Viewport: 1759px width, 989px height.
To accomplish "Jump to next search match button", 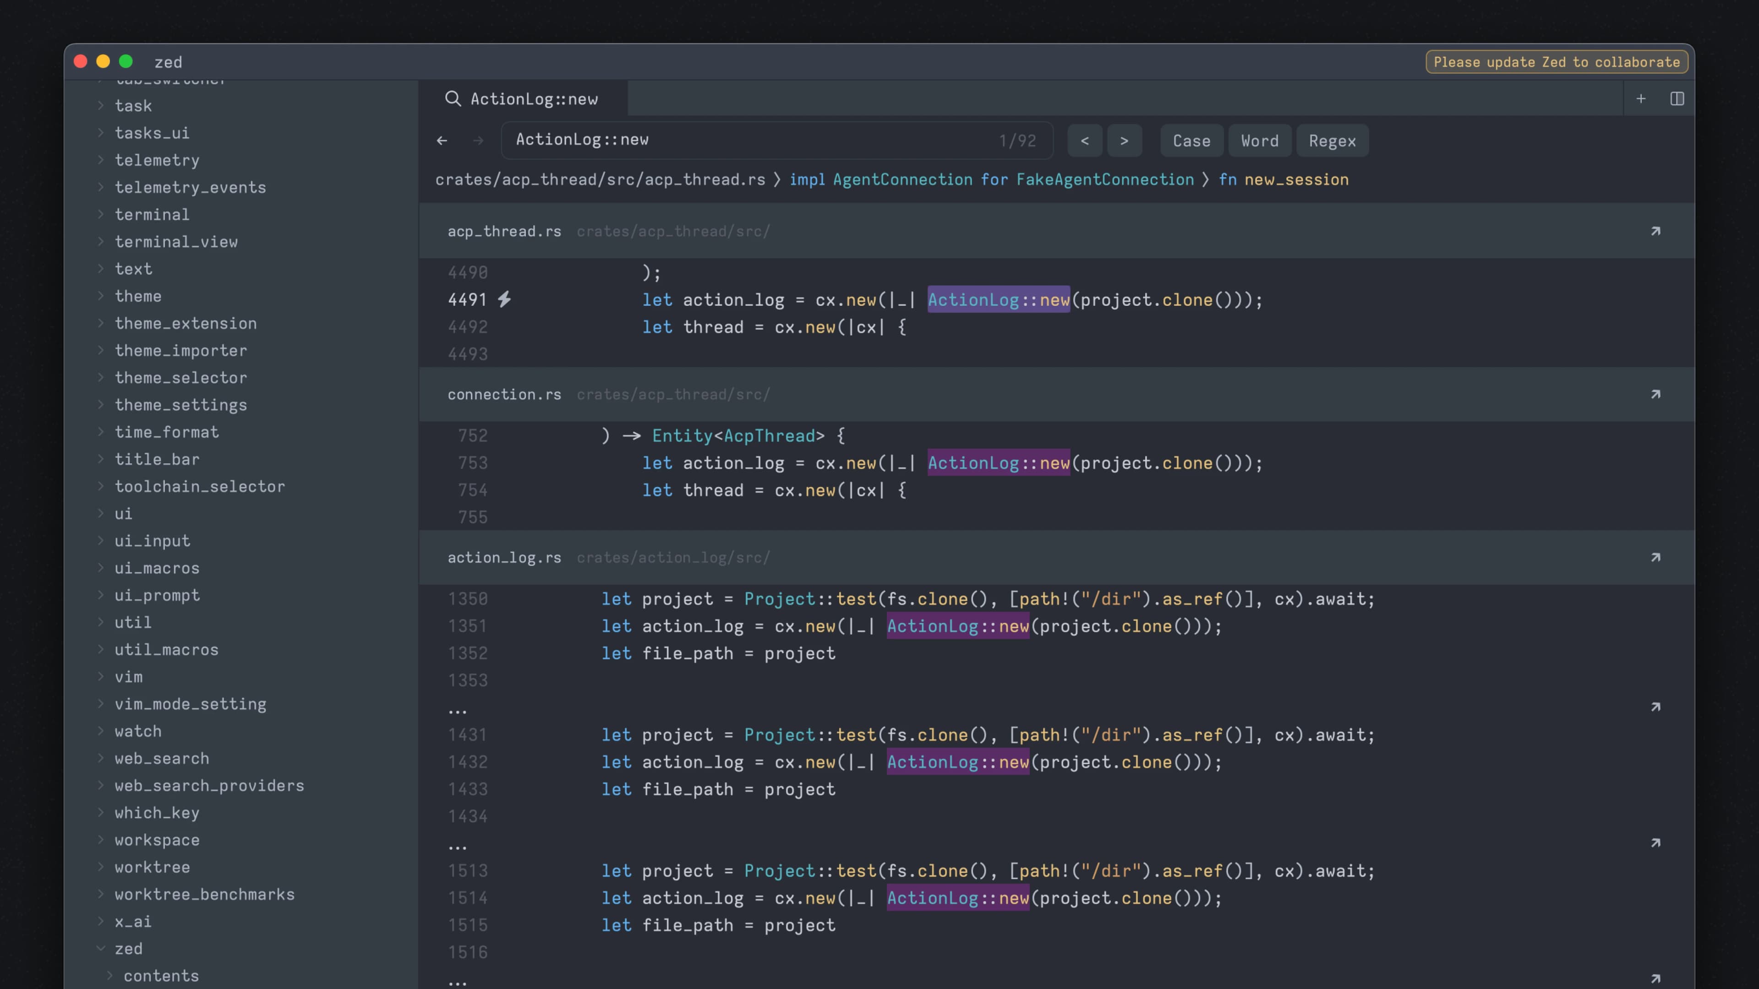I will (1124, 141).
